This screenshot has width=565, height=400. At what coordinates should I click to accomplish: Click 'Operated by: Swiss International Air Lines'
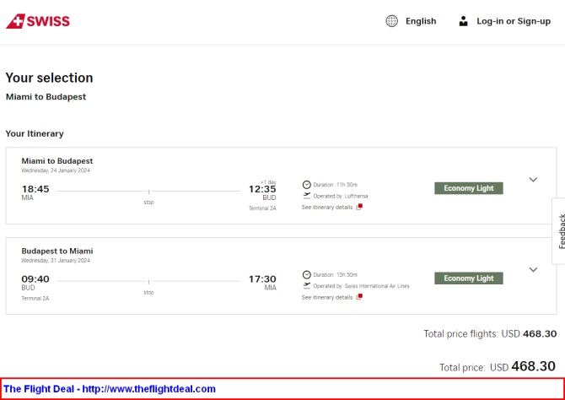tap(362, 286)
